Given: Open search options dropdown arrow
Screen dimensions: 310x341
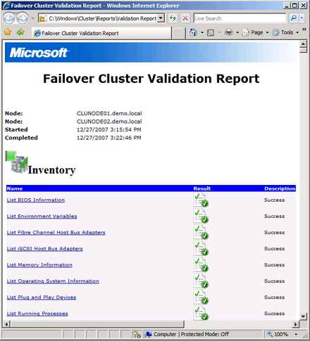Looking at the screenshot, I should [x=302, y=18].
